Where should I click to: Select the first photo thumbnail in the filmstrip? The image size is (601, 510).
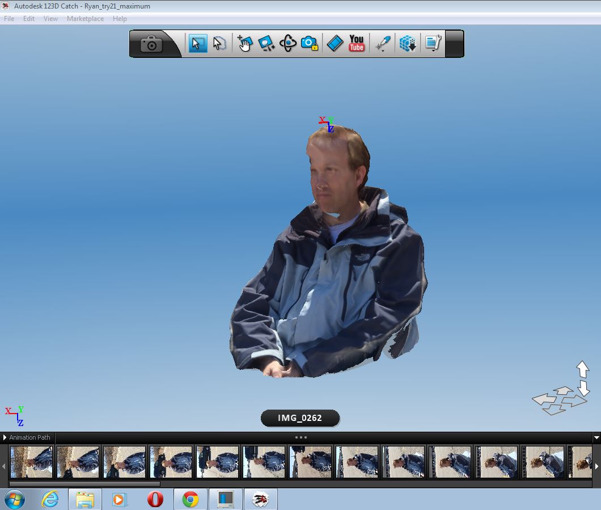[x=31, y=462]
